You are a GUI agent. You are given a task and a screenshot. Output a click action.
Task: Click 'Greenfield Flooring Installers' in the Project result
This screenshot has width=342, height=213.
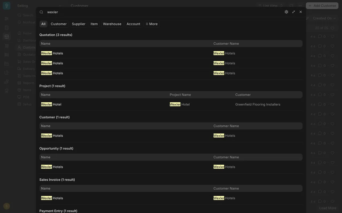pyautogui.click(x=258, y=104)
